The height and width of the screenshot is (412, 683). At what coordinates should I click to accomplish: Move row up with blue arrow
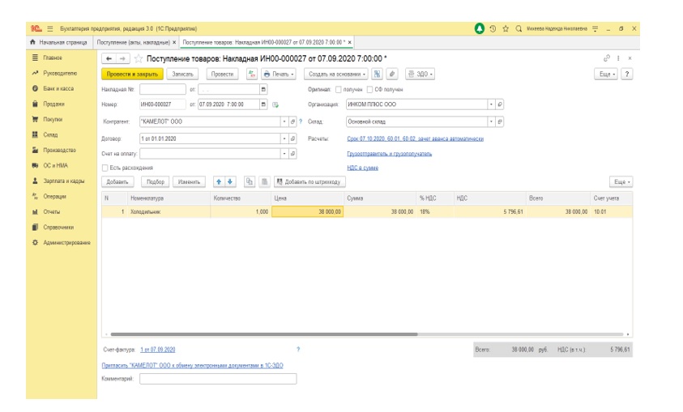219,182
